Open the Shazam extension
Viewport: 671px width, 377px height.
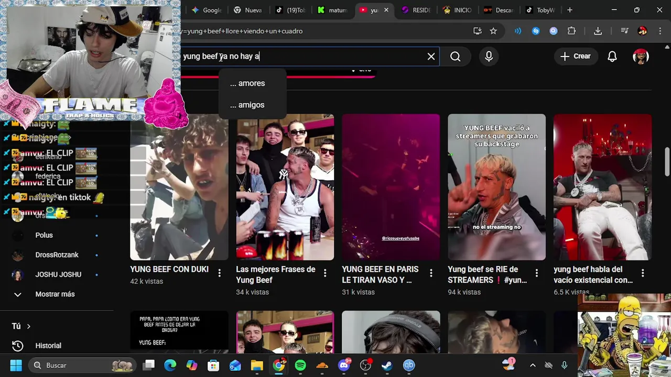pyautogui.click(x=536, y=31)
